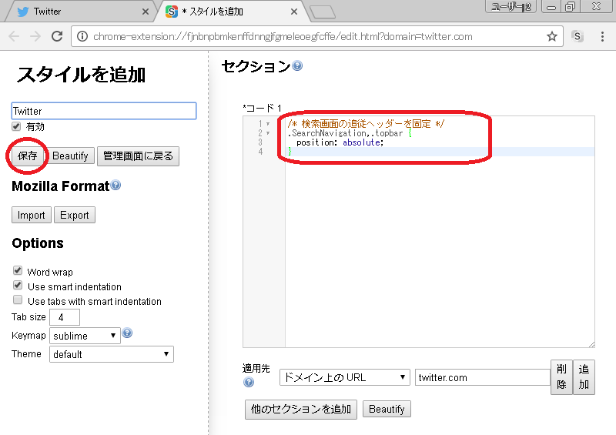
Task: Enable Use tabs with smart indentation
Action: tap(18, 299)
